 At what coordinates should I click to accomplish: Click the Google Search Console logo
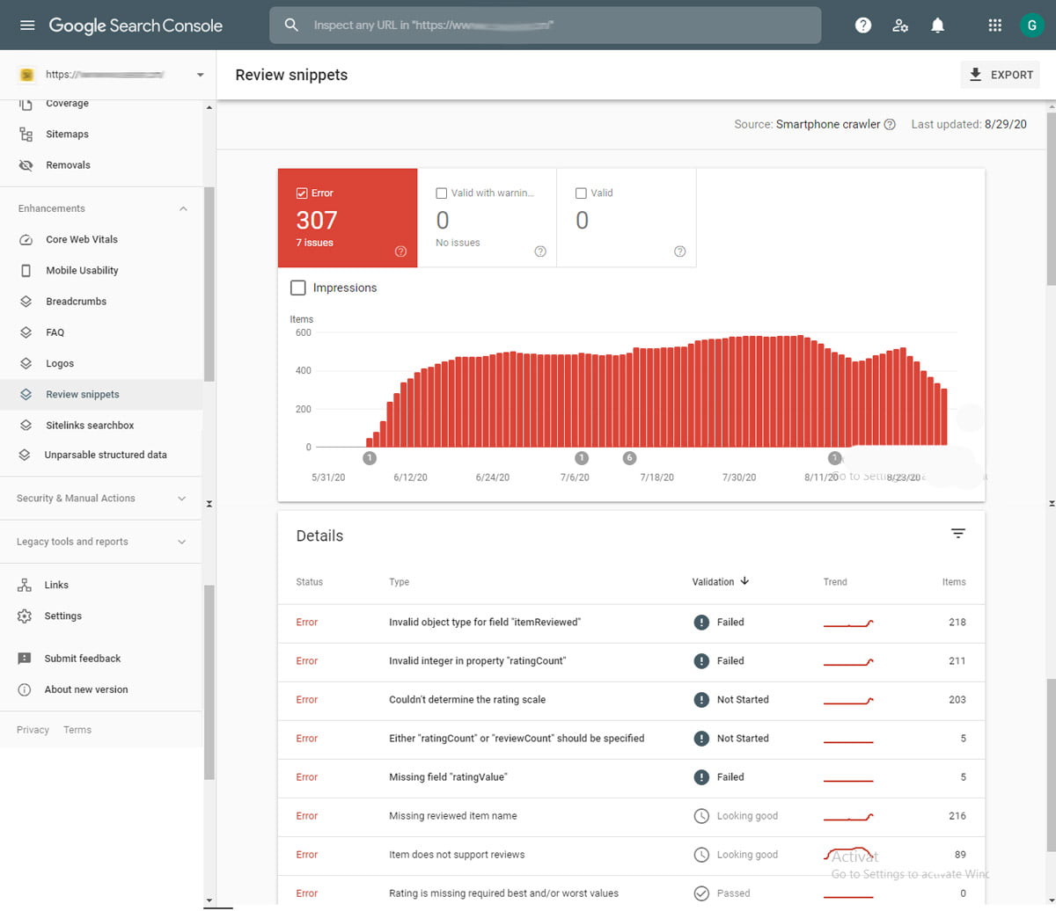tap(136, 26)
